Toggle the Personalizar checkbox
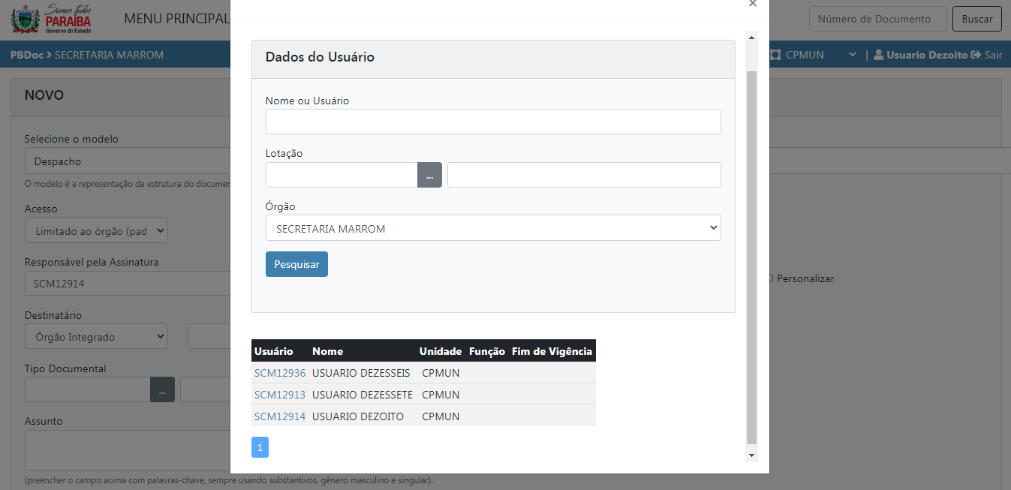The image size is (1011, 490). click(770, 278)
